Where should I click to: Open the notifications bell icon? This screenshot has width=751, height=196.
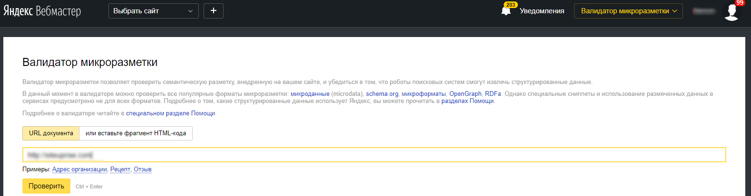[x=506, y=10]
